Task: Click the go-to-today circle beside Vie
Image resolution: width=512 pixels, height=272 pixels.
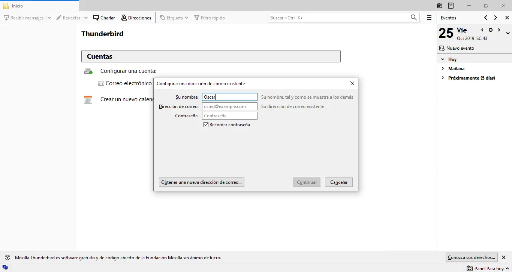Action: click(491, 30)
